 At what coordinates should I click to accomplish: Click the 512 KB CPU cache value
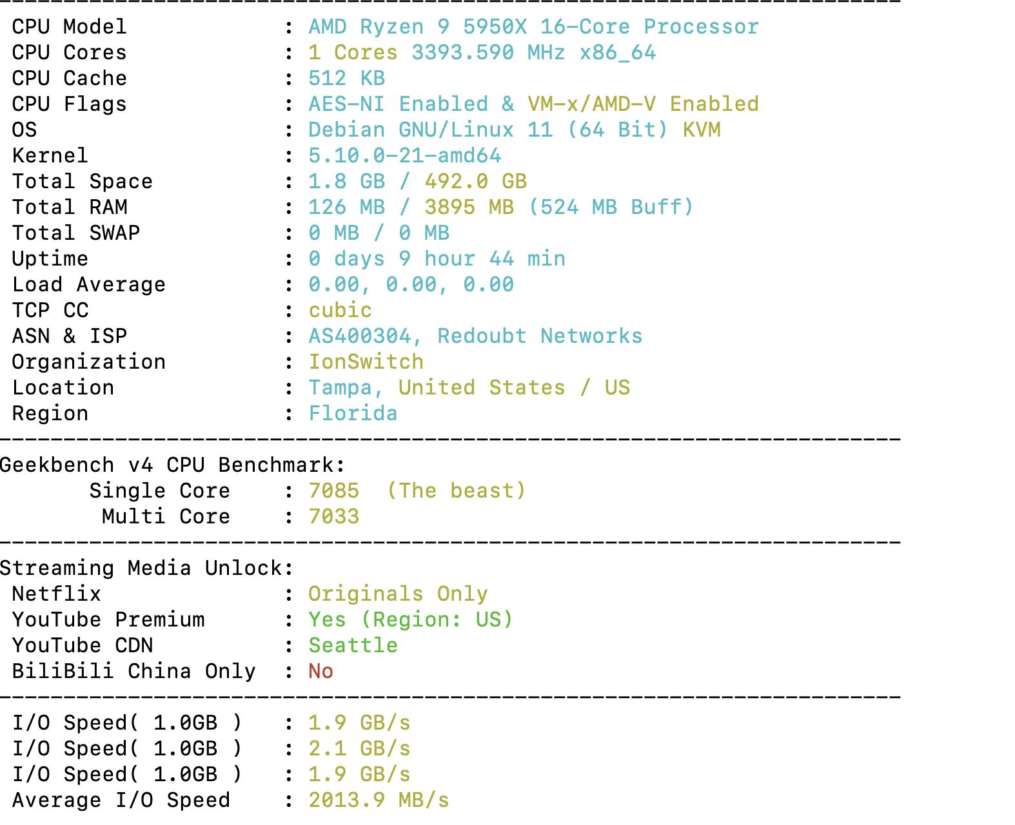(x=346, y=79)
